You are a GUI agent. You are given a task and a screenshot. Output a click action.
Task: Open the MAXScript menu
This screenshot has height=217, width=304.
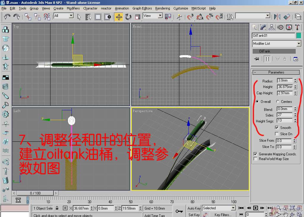tap(199, 8)
